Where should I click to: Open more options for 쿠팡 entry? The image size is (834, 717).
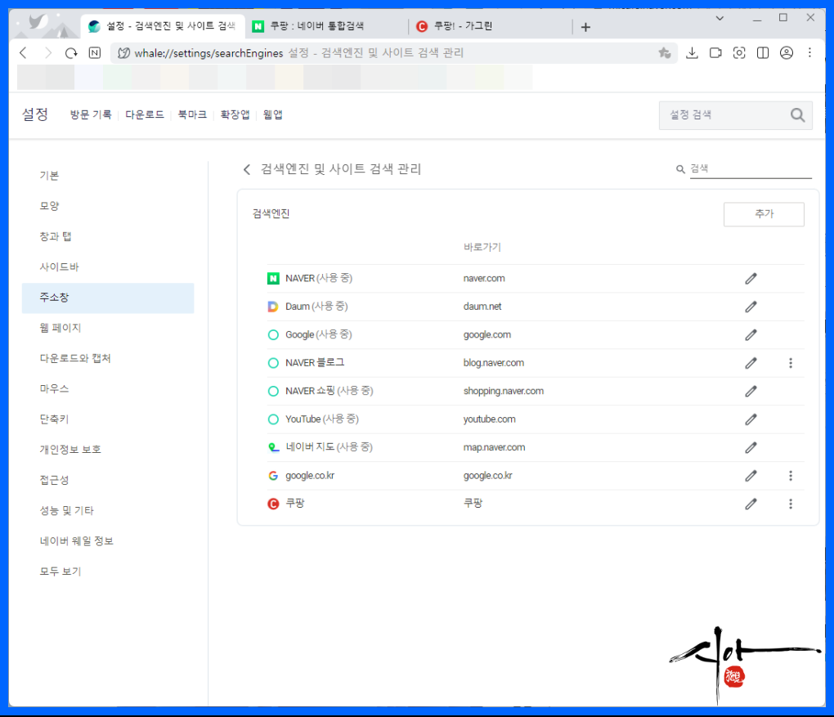coord(791,504)
